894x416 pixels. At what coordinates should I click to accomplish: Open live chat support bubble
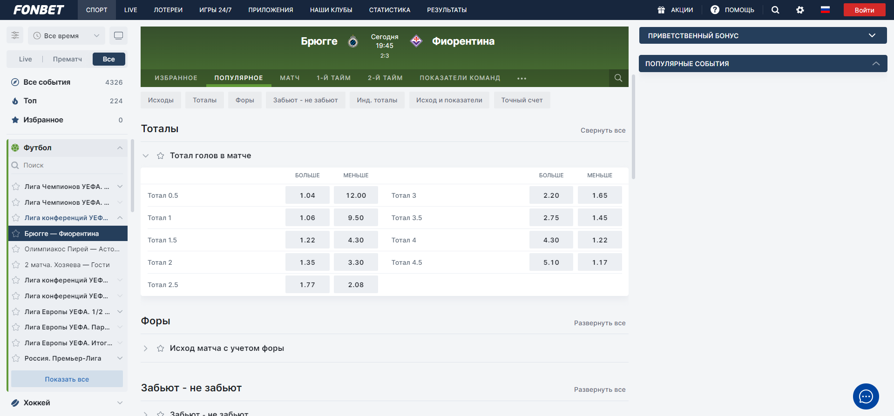point(866,396)
